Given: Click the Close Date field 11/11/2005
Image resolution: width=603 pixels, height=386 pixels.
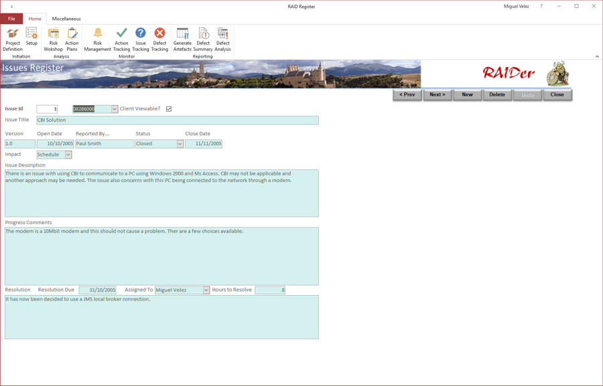Looking at the screenshot, I should tap(204, 144).
